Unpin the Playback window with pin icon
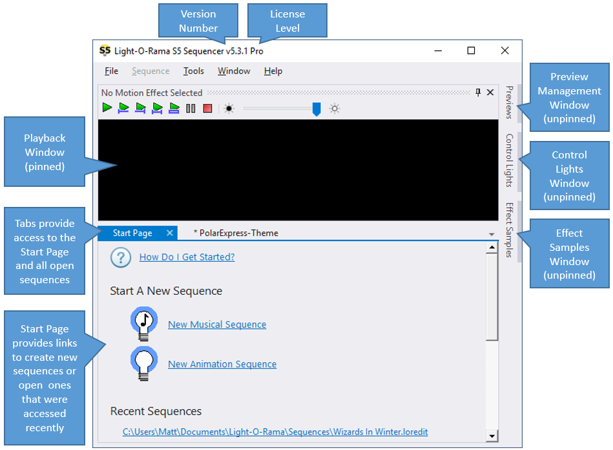This screenshot has width=613, height=450. click(478, 92)
